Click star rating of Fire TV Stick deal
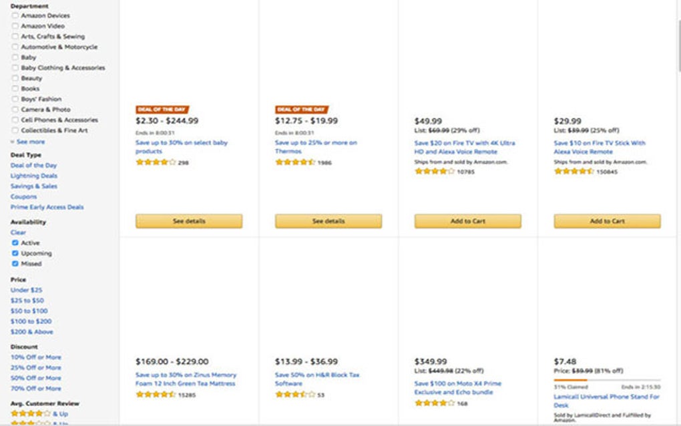This screenshot has width=681, height=426. pyautogui.click(x=574, y=171)
